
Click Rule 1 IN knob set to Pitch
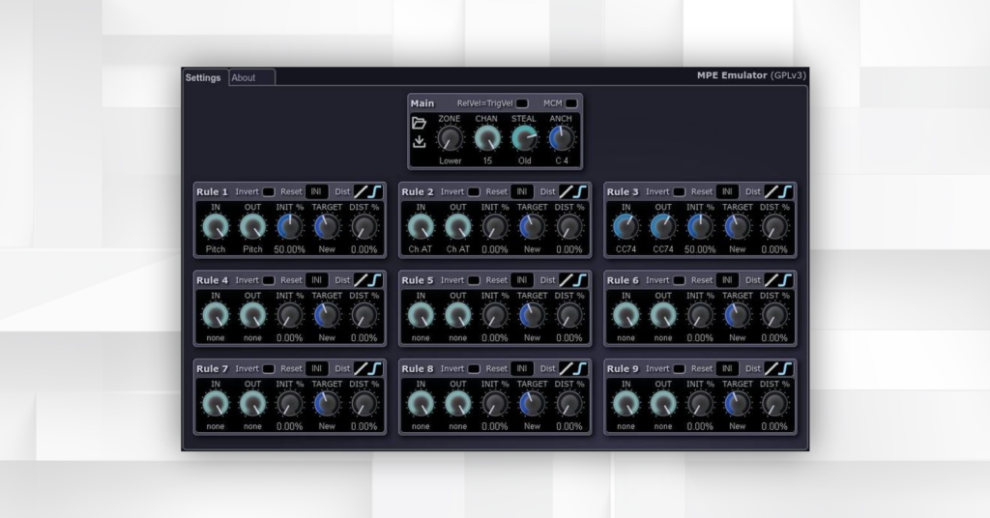point(216,227)
